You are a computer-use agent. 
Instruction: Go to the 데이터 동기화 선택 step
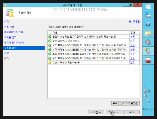(x=14, y=42)
